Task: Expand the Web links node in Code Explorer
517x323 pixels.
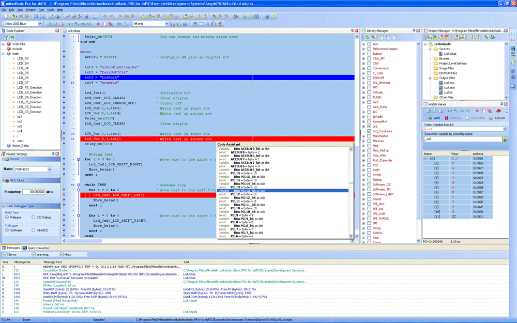Action: (3, 44)
